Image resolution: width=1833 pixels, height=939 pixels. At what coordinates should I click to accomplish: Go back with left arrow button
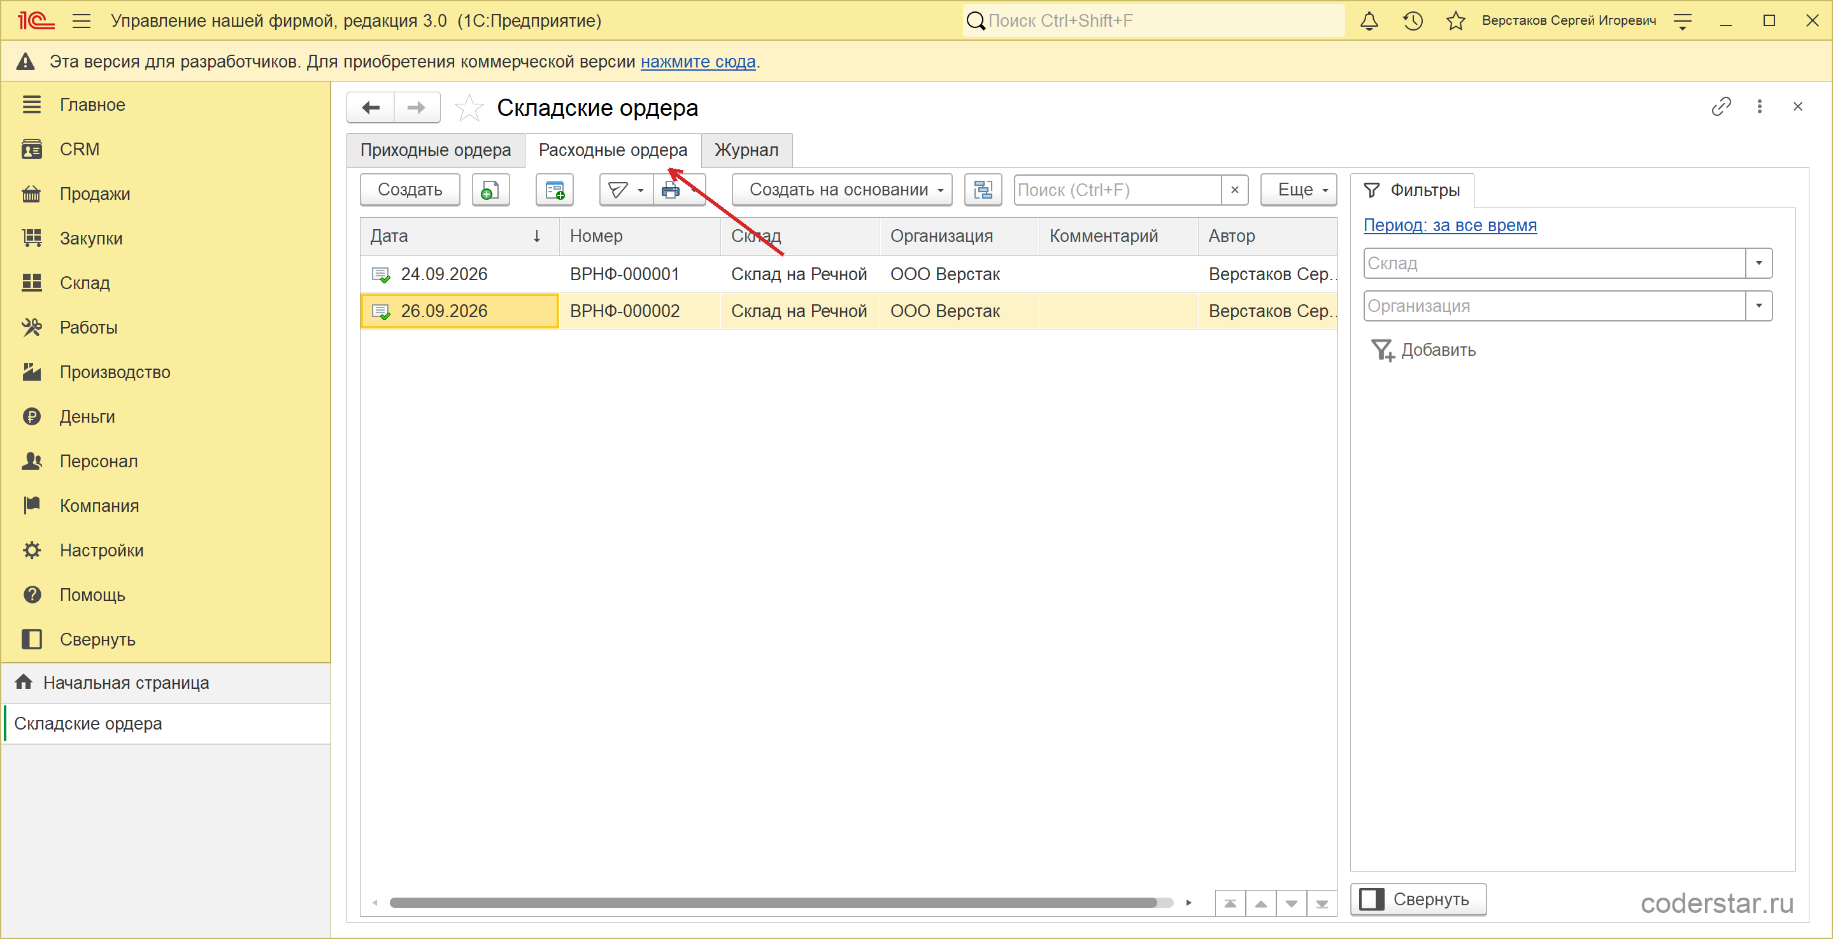[371, 108]
